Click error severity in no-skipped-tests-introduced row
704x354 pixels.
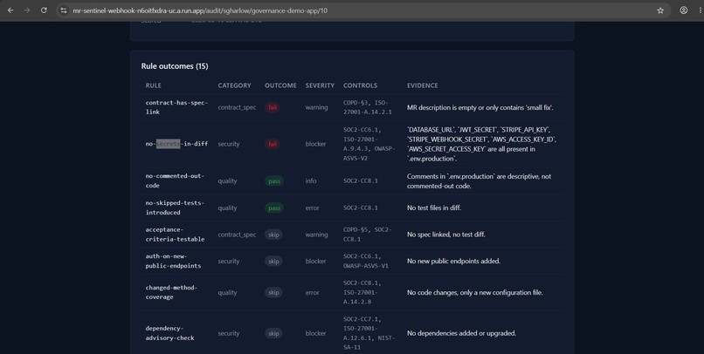pos(312,208)
